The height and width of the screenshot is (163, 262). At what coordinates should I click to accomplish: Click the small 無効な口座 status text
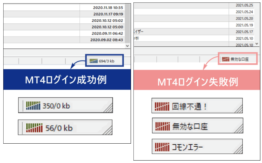[239, 59]
